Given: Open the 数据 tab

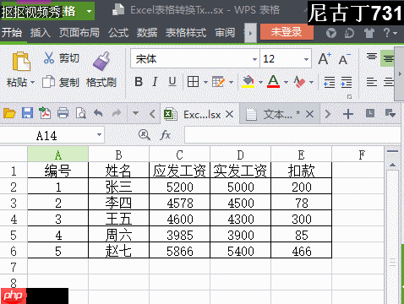Looking at the screenshot, I should [x=147, y=33].
